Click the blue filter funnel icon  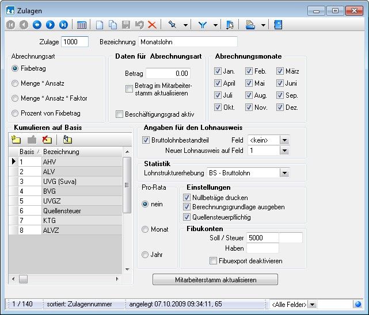point(203,25)
